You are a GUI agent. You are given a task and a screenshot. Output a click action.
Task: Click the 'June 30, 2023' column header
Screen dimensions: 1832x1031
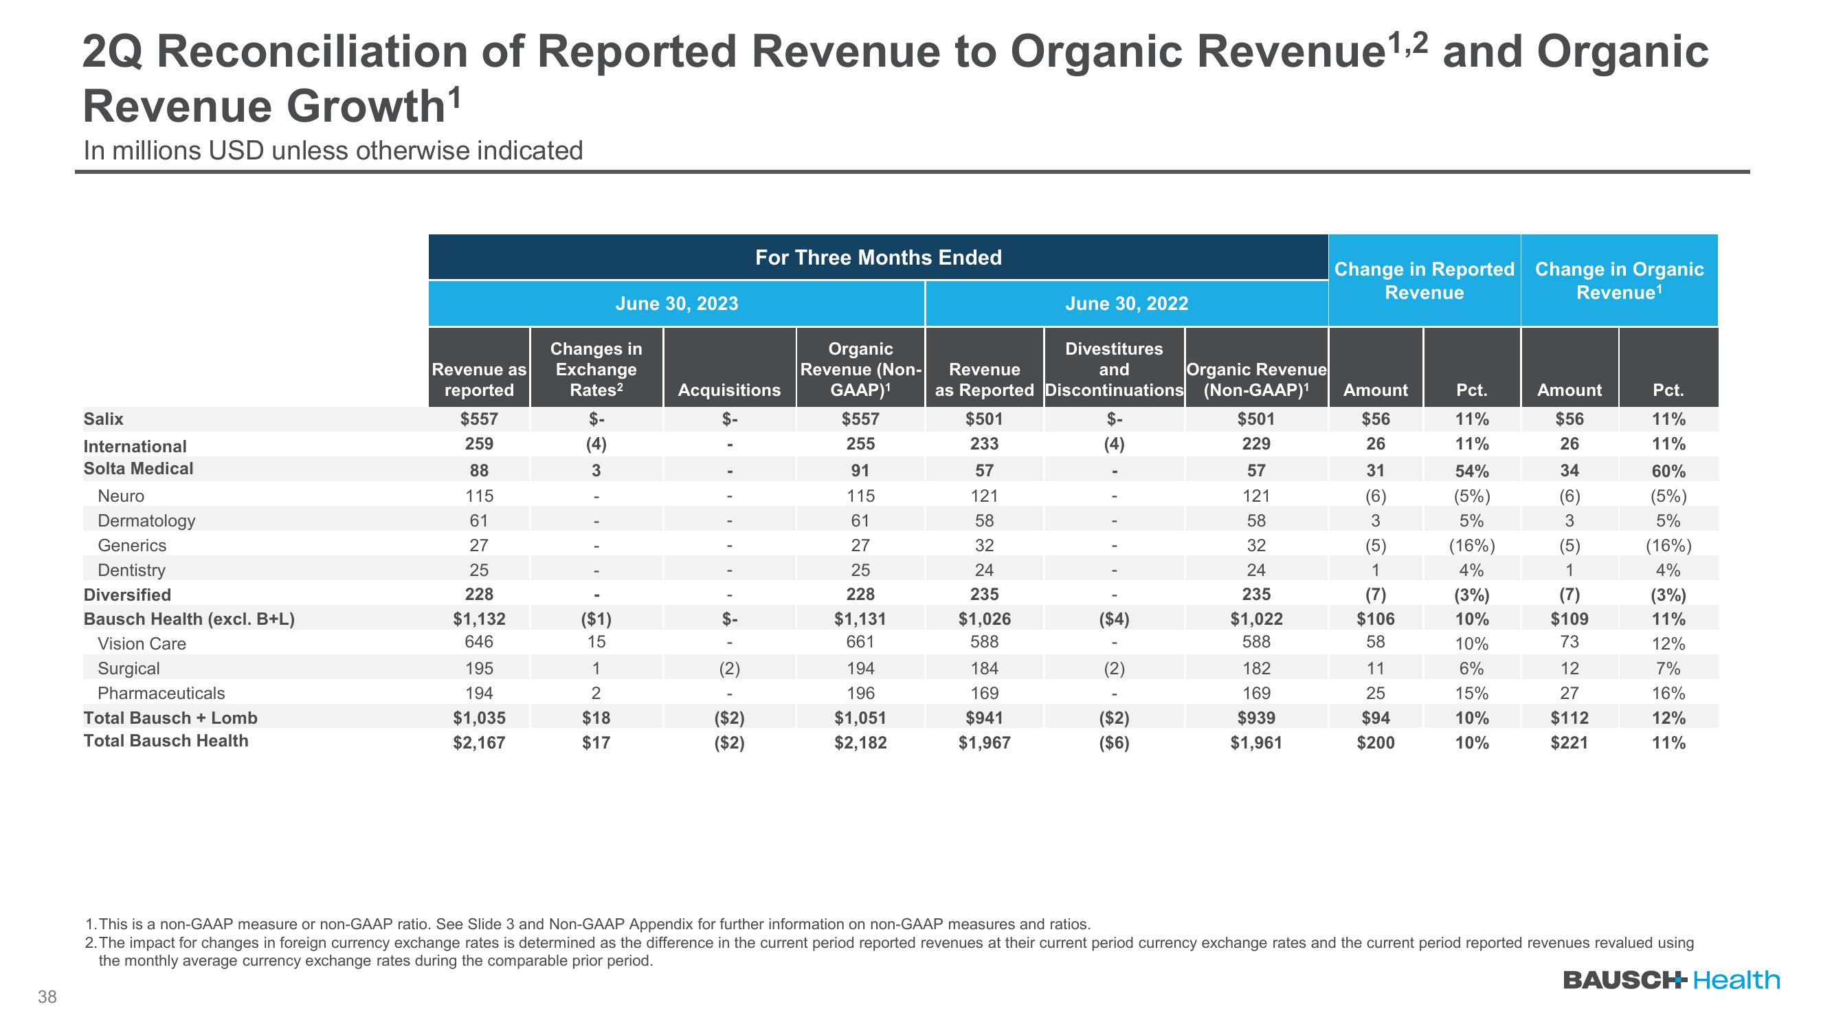pyautogui.click(x=676, y=304)
